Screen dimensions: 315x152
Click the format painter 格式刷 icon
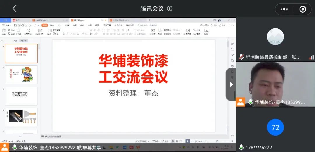pyautogui.click(x=18, y=31)
